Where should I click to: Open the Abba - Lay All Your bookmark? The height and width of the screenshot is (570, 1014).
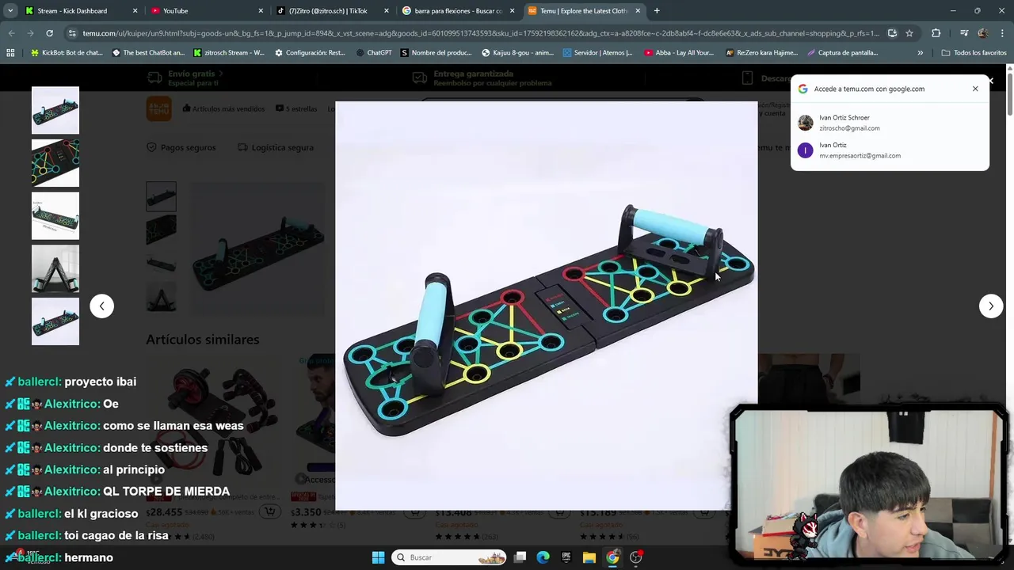coord(679,52)
